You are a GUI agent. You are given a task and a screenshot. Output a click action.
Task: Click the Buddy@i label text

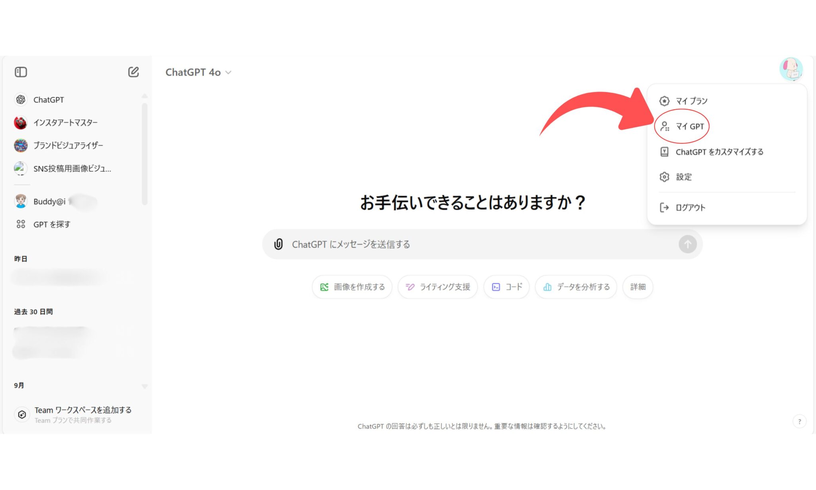49,201
